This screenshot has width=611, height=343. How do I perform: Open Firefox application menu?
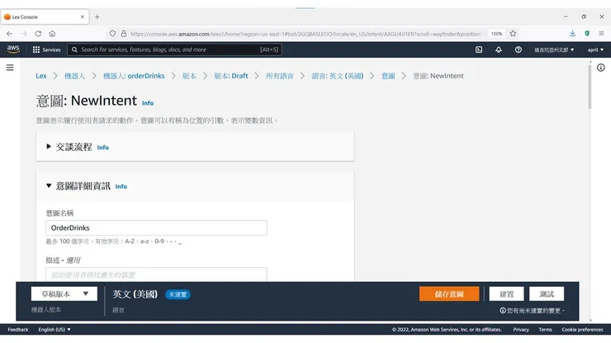tap(601, 34)
